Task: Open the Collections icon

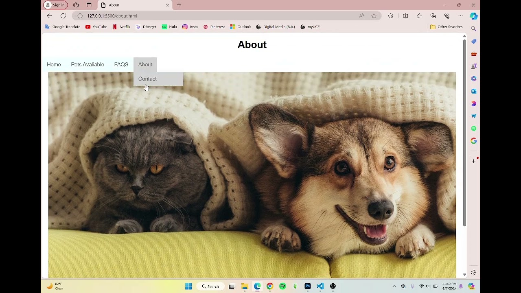Action: click(x=433, y=16)
